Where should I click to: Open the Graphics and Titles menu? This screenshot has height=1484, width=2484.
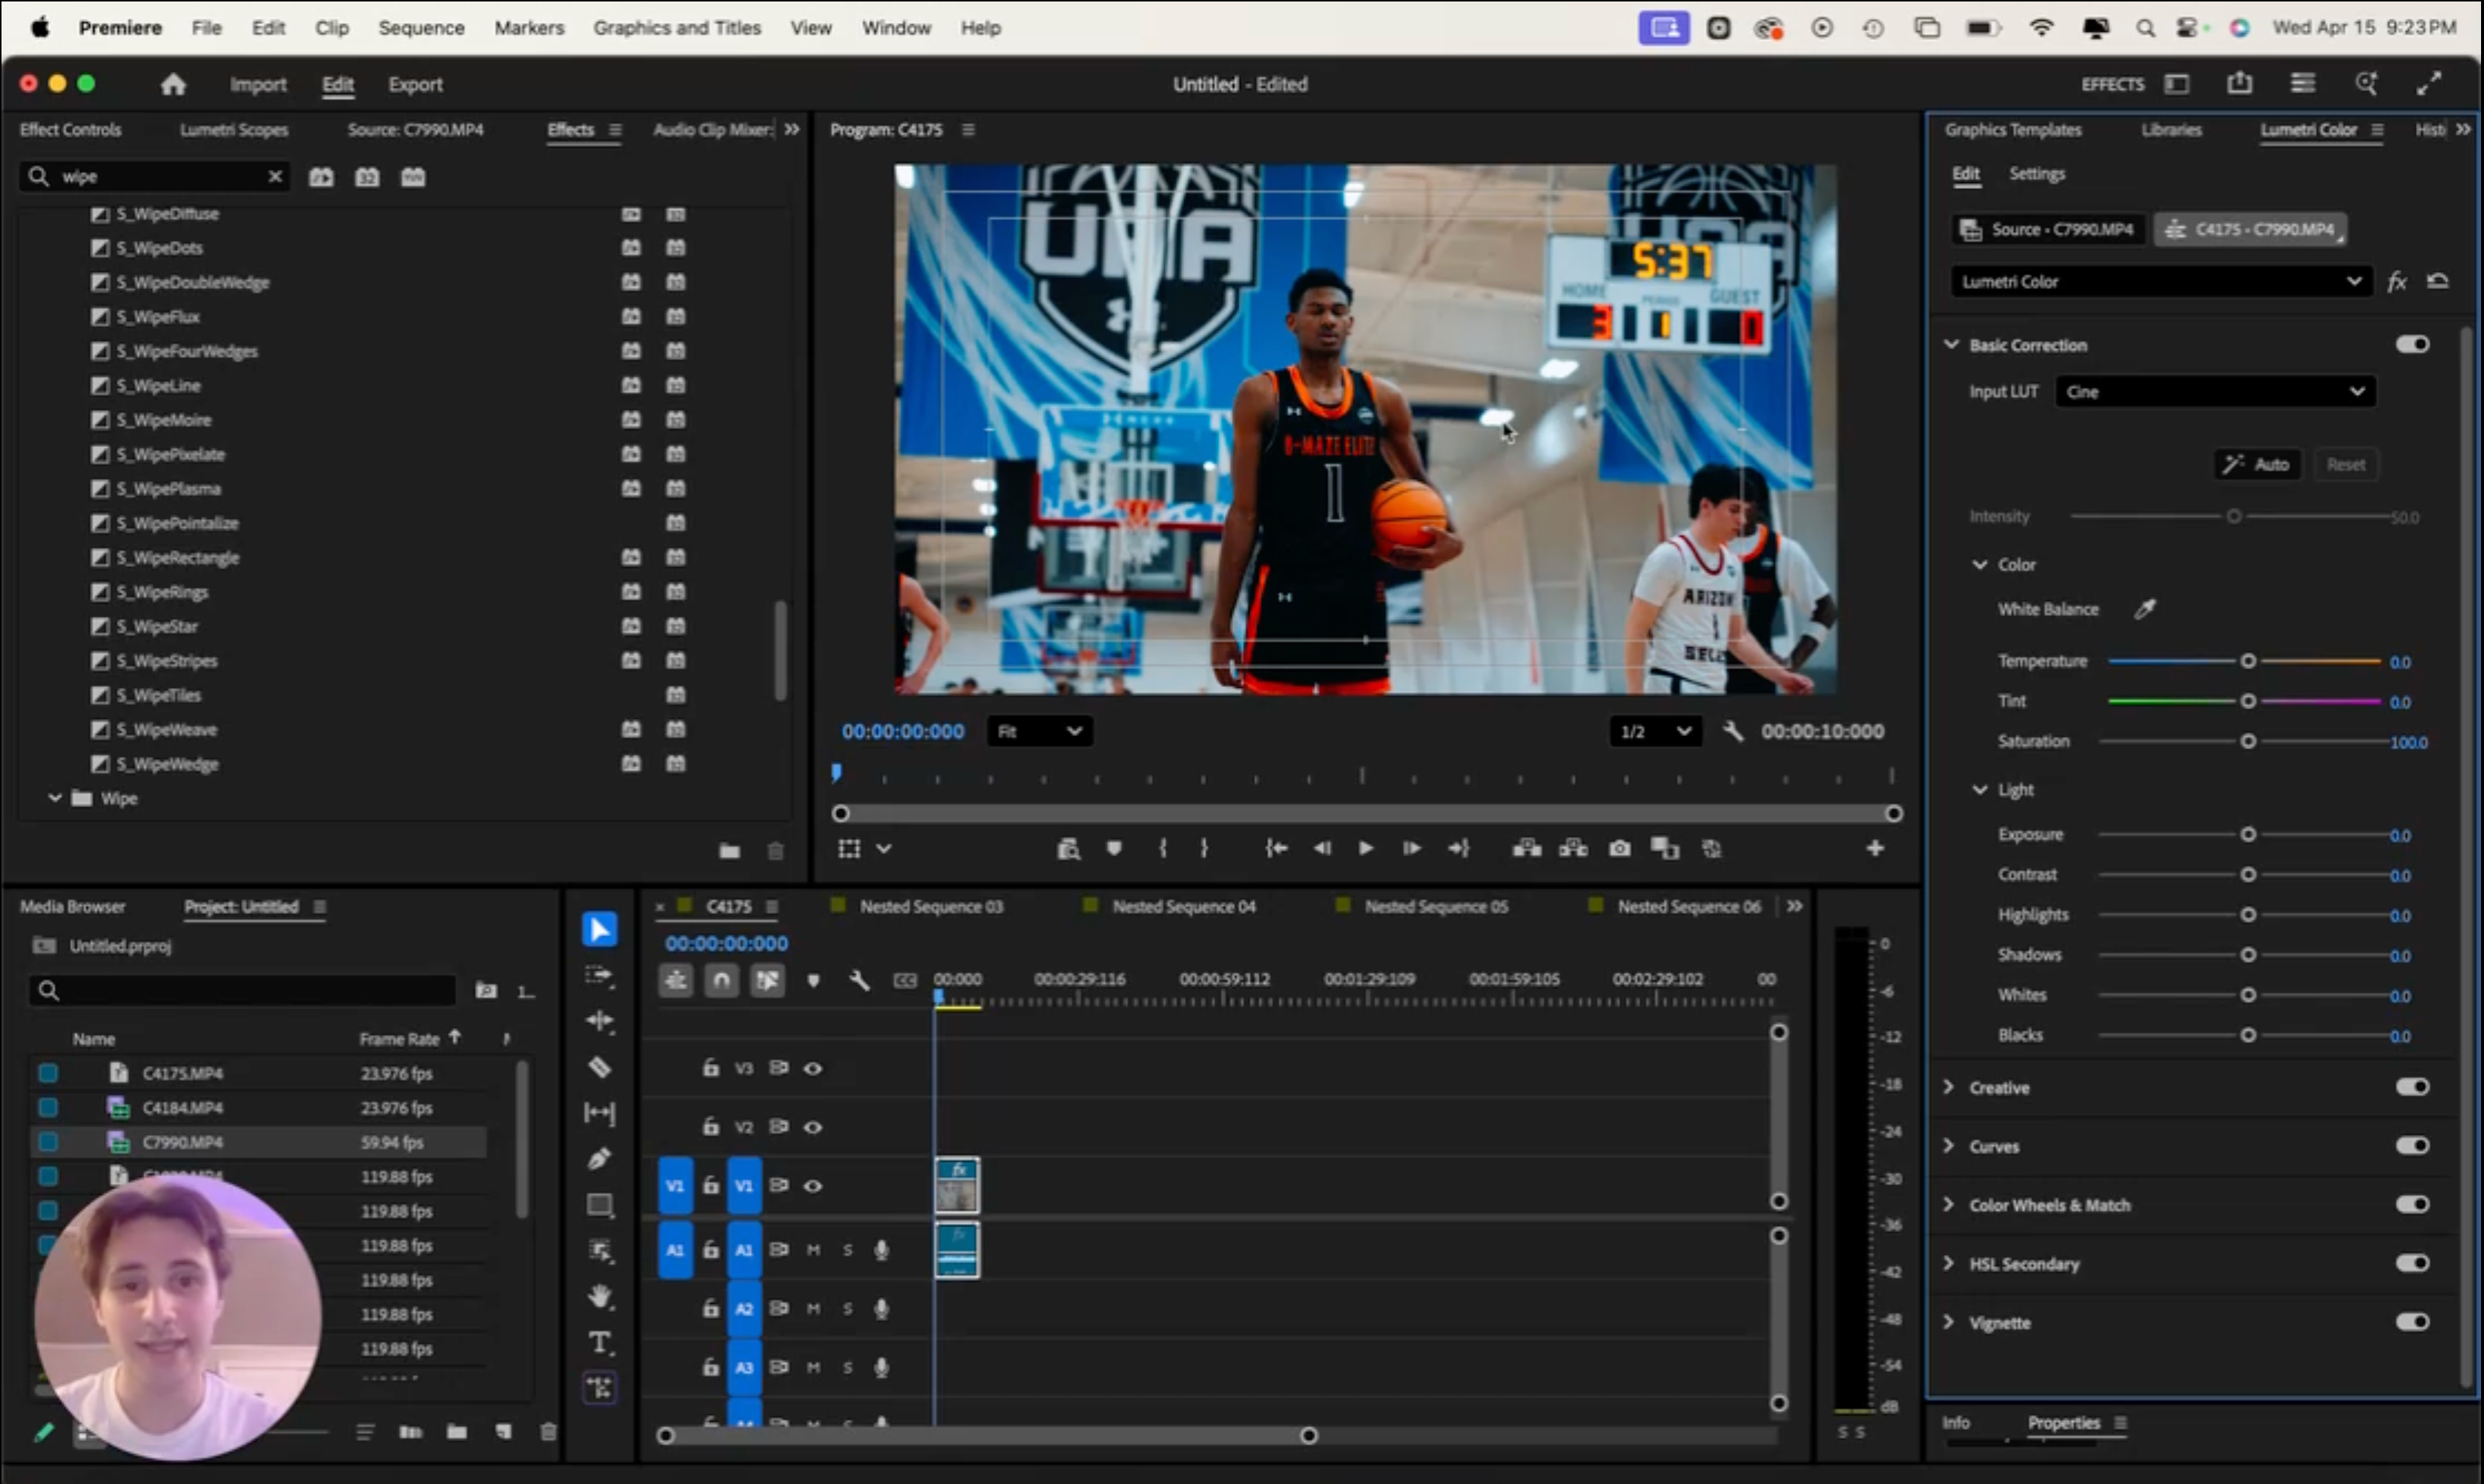(x=677, y=28)
